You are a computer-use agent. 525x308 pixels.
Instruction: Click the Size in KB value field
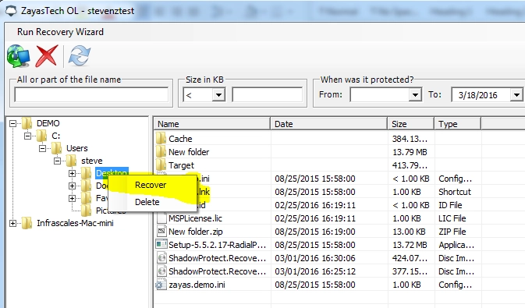268,95
